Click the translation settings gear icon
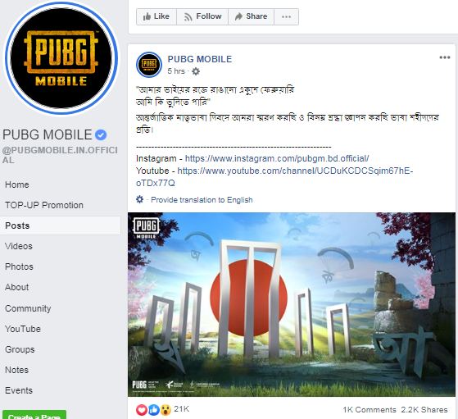The height and width of the screenshot is (419, 458). click(140, 200)
